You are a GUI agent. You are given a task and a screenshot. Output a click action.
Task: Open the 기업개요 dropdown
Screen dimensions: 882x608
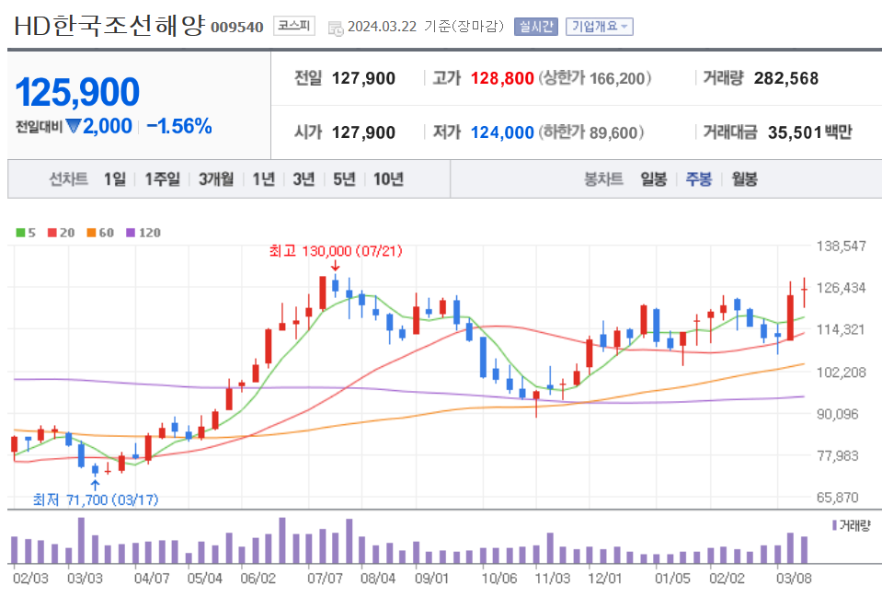pyautogui.click(x=599, y=27)
